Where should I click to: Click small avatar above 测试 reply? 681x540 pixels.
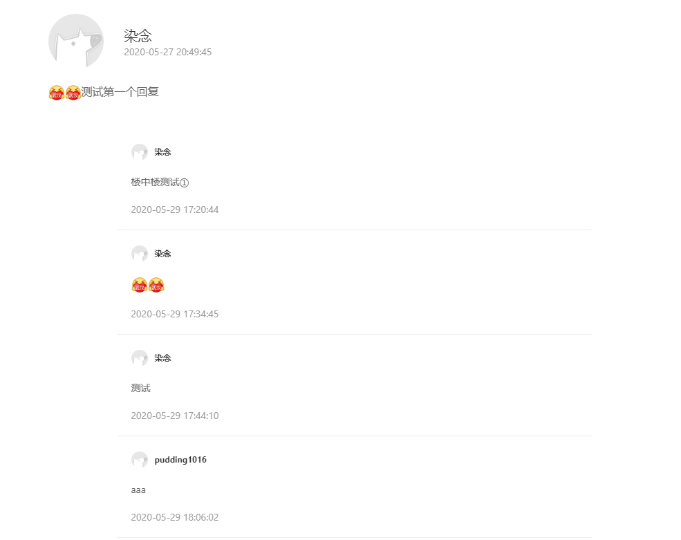click(x=140, y=358)
